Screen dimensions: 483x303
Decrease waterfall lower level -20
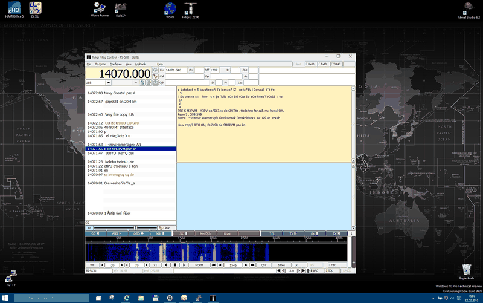click(102, 265)
